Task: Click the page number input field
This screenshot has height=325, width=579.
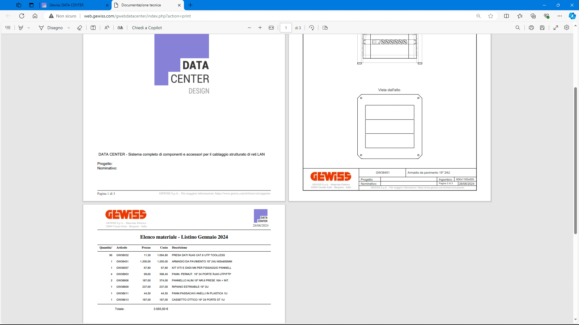Action: point(286,28)
